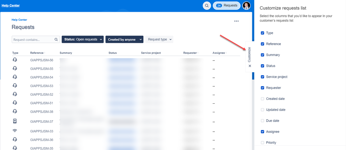Click the headset icon for GIAPPSJSM-53
This screenshot has width=346, height=150.
15,85
